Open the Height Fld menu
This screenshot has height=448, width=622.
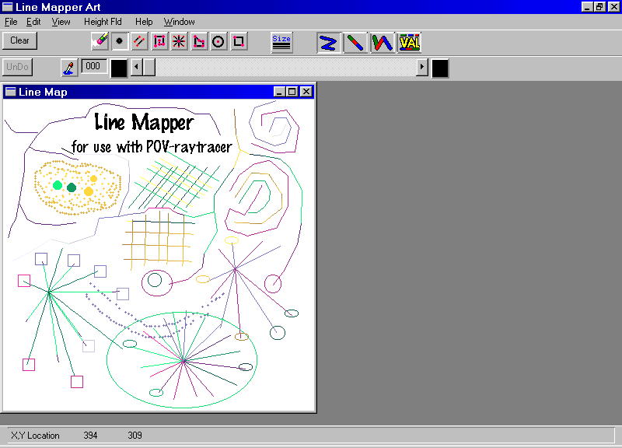click(x=103, y=22)
